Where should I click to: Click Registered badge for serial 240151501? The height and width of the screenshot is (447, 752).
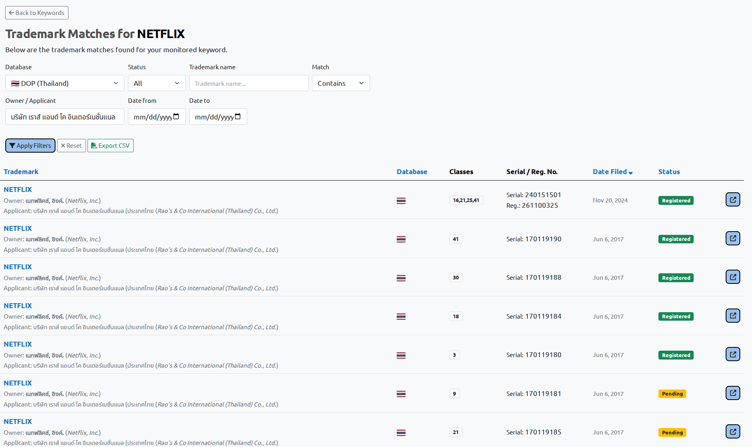pyautogui.click(x=676, y=200)
